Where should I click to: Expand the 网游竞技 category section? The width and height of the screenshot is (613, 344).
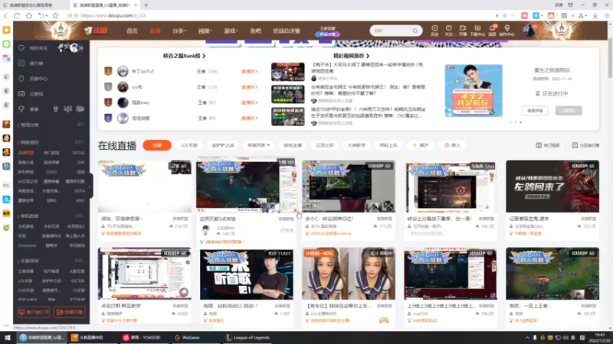(x=80, y=142)
